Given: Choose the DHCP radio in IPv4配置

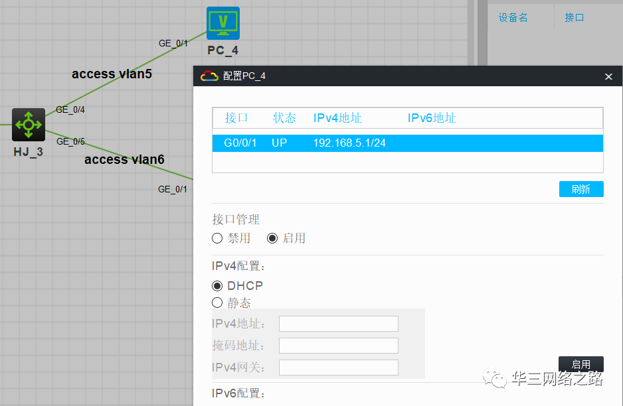Looking at the screenshot, I should click(x=217, y=285).
